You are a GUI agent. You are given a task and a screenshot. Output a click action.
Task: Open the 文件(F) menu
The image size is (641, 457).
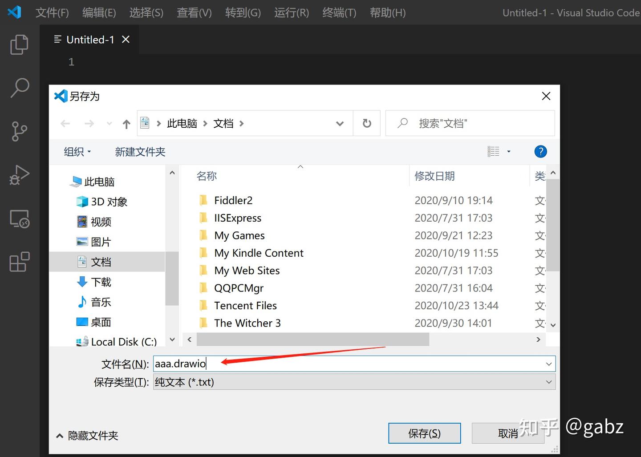pos(52,12)
